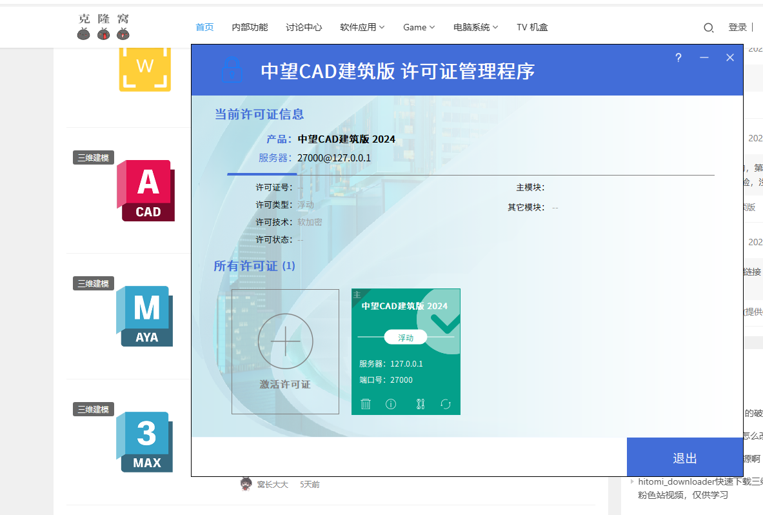This screenshot has height=515, width=763.
Task: Delete the 中望CAD建筑版 2024 license via trash icon
Action: point(366,404)
